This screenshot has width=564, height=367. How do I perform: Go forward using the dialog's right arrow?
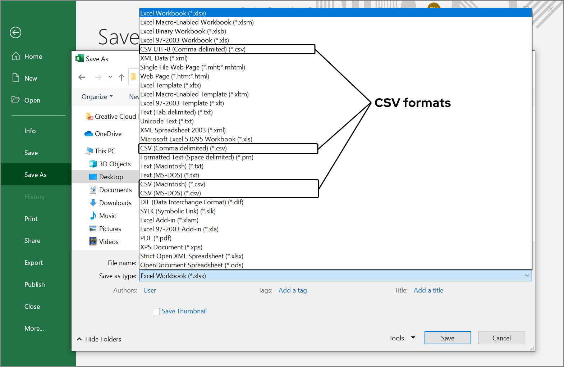point(98,77)
